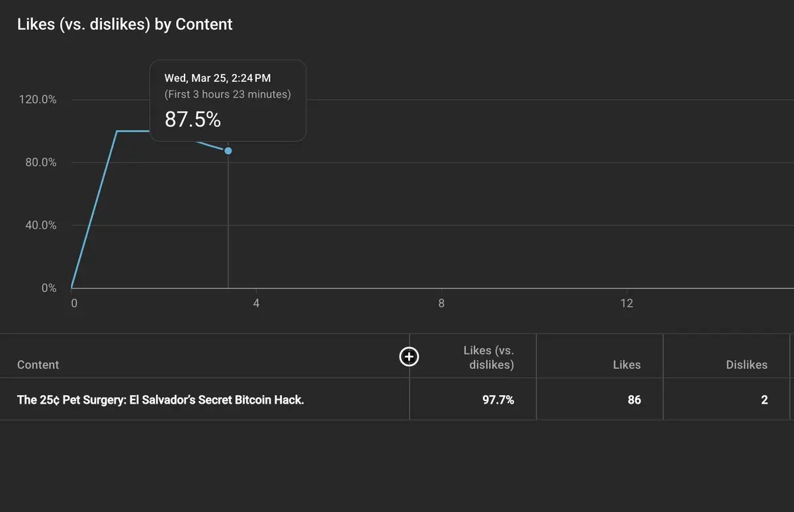Click the add metric plus icon
Viewport: 794px width, 512px height.
(410, 357)
